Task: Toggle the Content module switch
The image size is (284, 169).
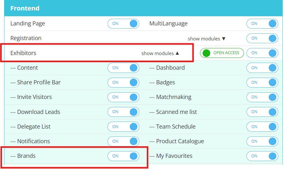Action: point(123,68)
